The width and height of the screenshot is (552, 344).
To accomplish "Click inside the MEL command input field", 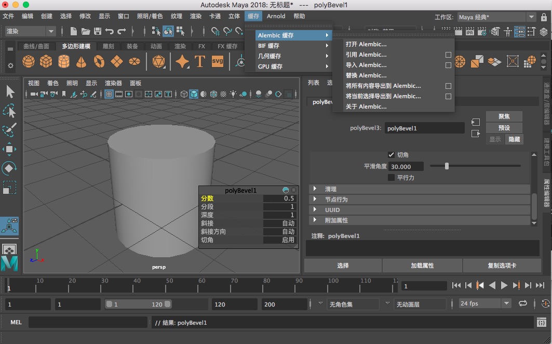I will pos(88,322).
